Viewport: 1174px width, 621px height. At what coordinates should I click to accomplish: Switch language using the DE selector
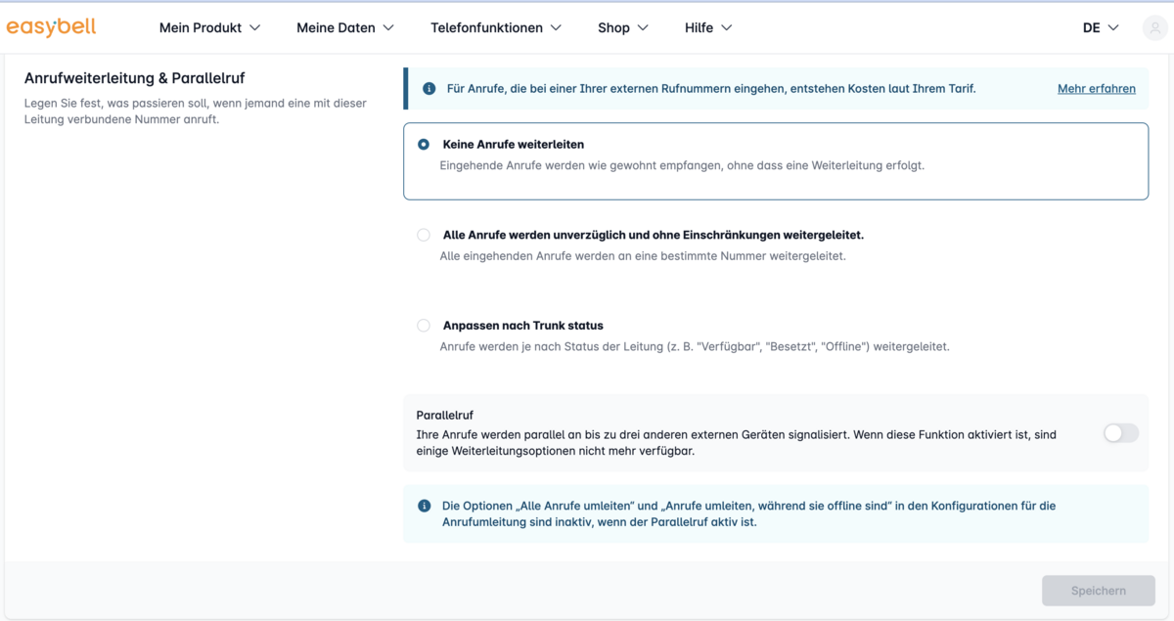click(x=1101, y=27)
